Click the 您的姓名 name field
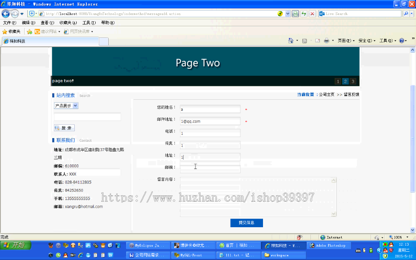 point(210,109)
